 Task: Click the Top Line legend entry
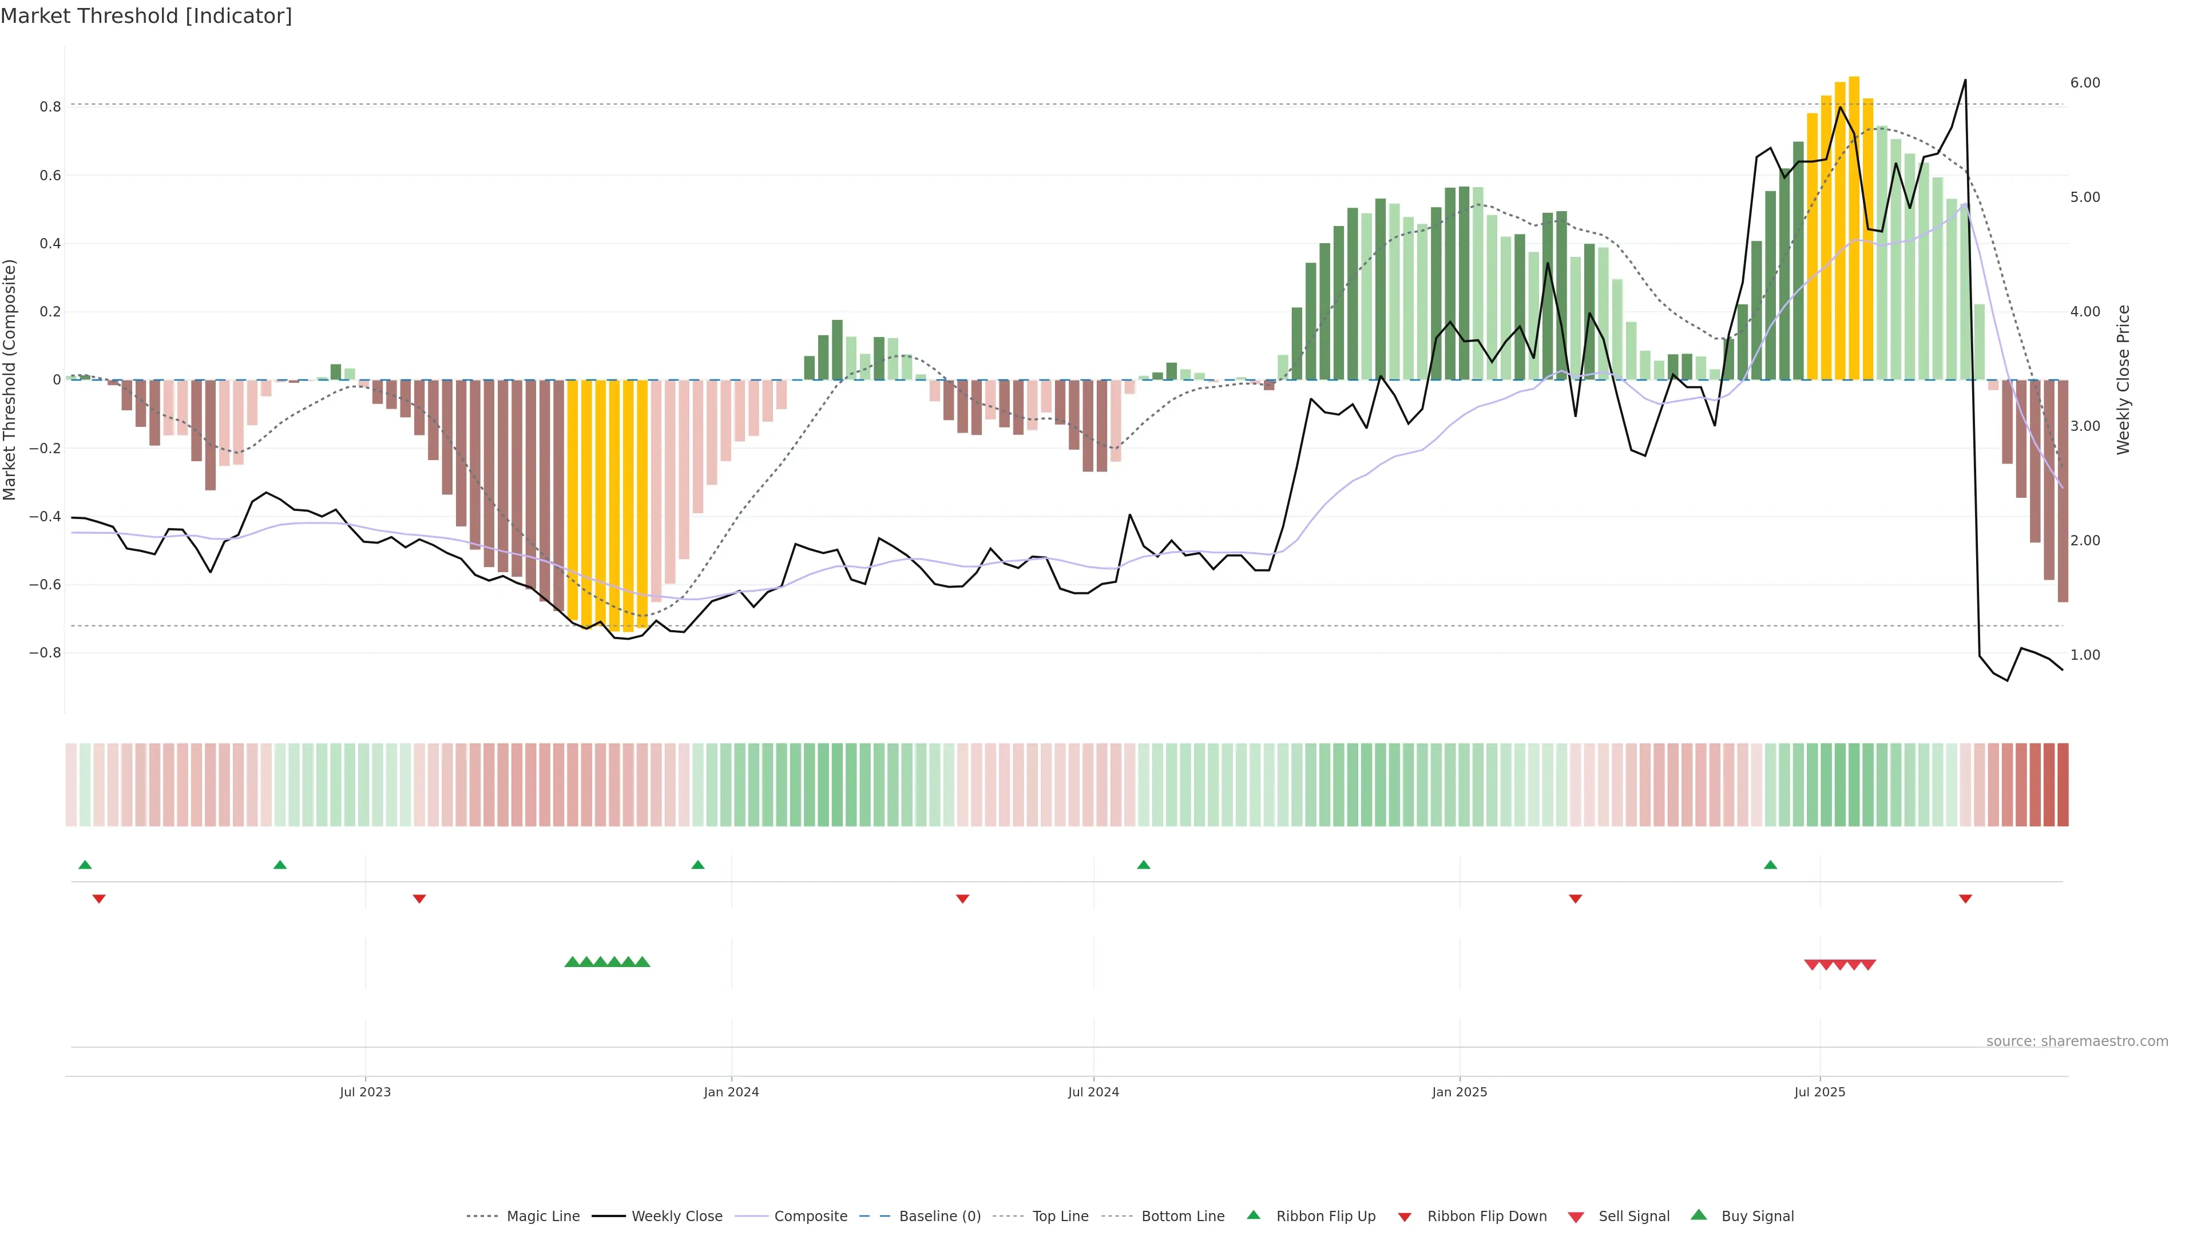[1060, 1217]
